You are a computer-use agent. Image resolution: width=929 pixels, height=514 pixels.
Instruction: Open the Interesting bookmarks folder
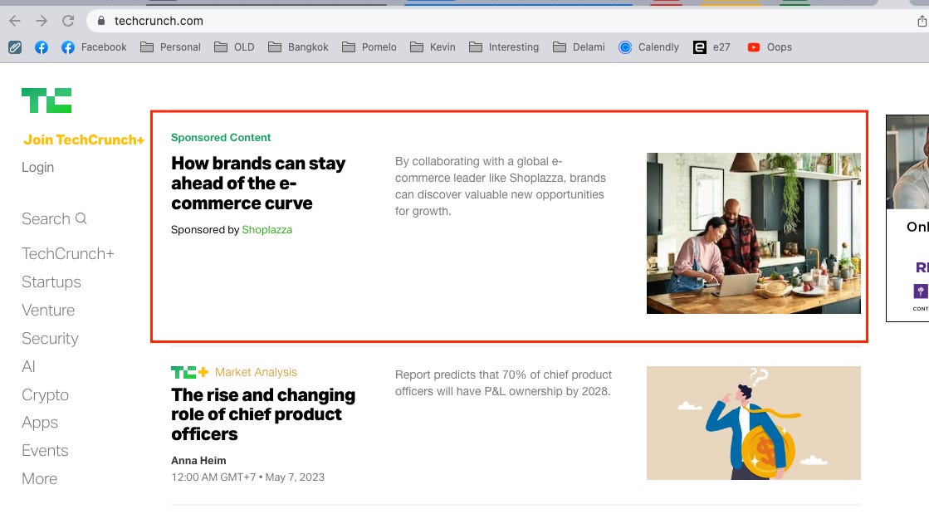[x=504, y=47]
